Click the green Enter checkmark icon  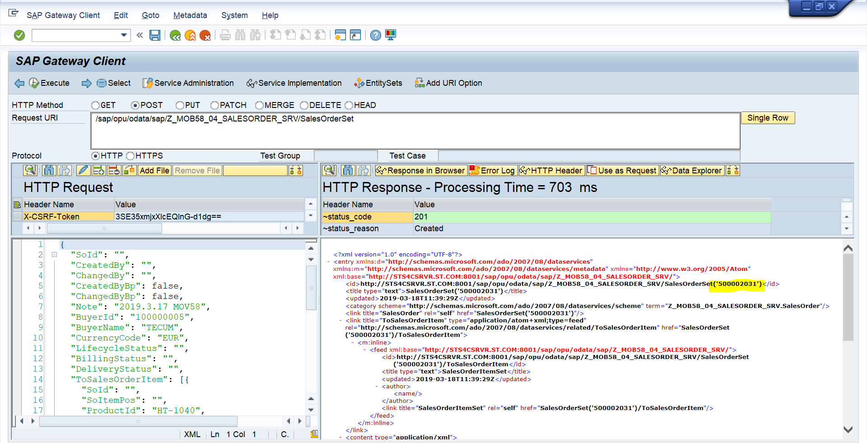pos(19,35)
